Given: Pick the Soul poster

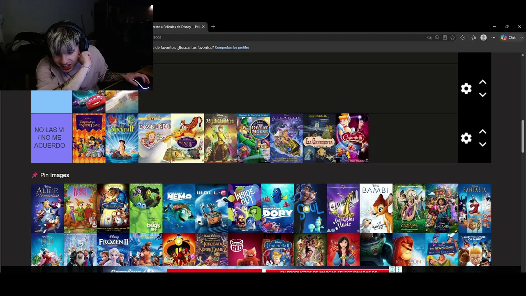Looking at the screenshot, I should coord(310,208).
